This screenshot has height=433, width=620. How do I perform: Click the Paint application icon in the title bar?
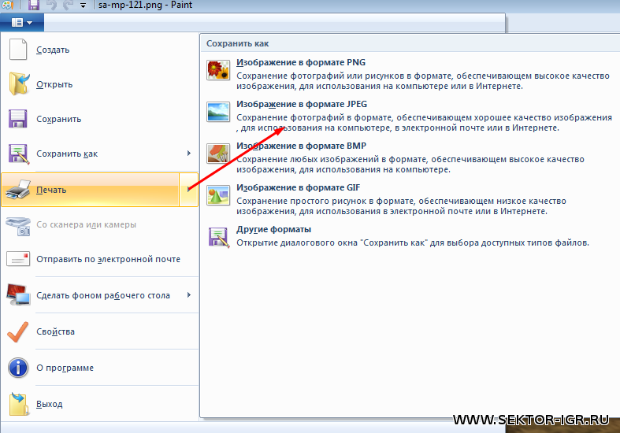(x=7, y=6)
